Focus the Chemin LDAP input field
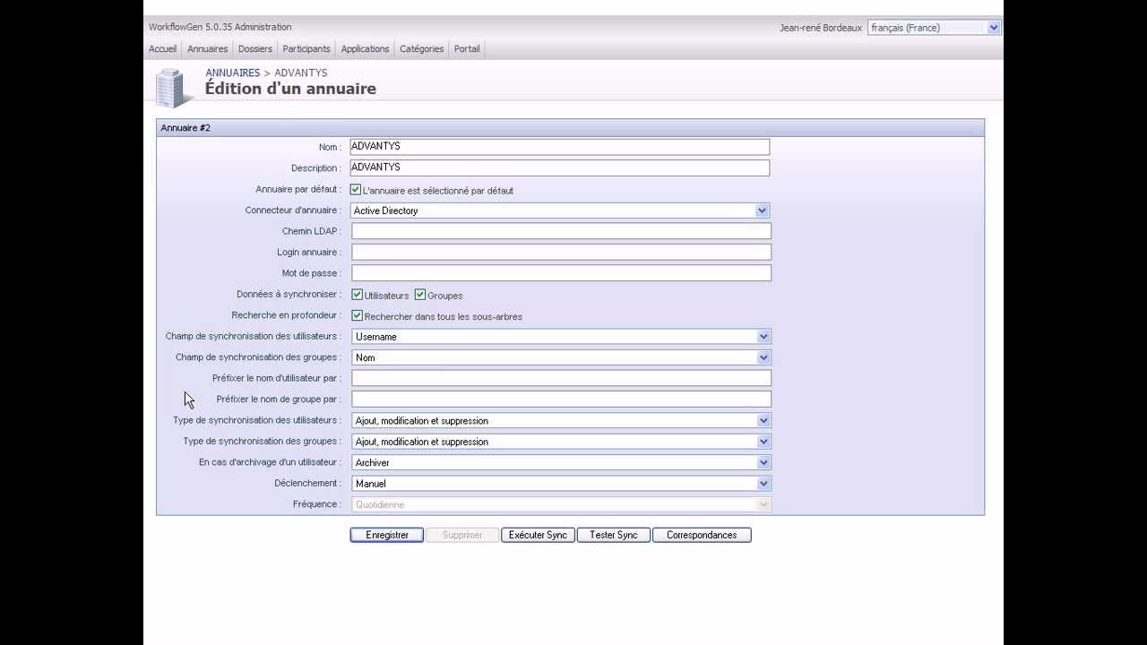Image resolution: width=1147 pixels, height=645 pixels. point(561,231)
